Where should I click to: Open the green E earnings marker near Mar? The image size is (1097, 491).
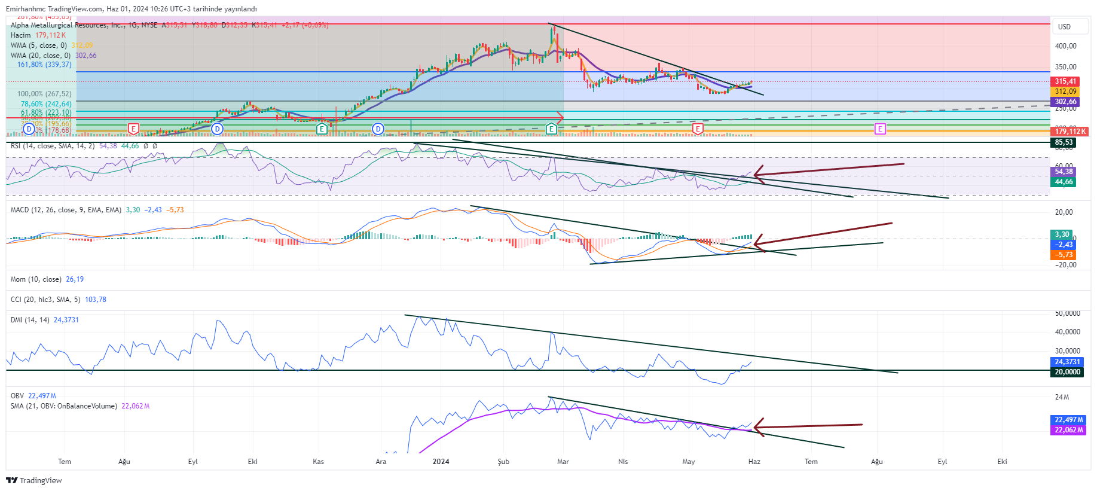point(551,129)
